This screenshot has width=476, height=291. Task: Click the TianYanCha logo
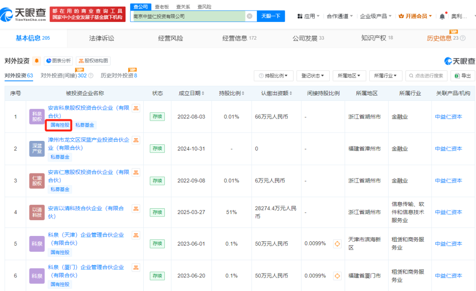coord(23,14)
